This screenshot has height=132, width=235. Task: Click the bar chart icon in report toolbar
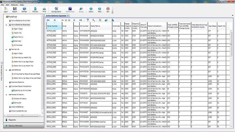point(100,20)
